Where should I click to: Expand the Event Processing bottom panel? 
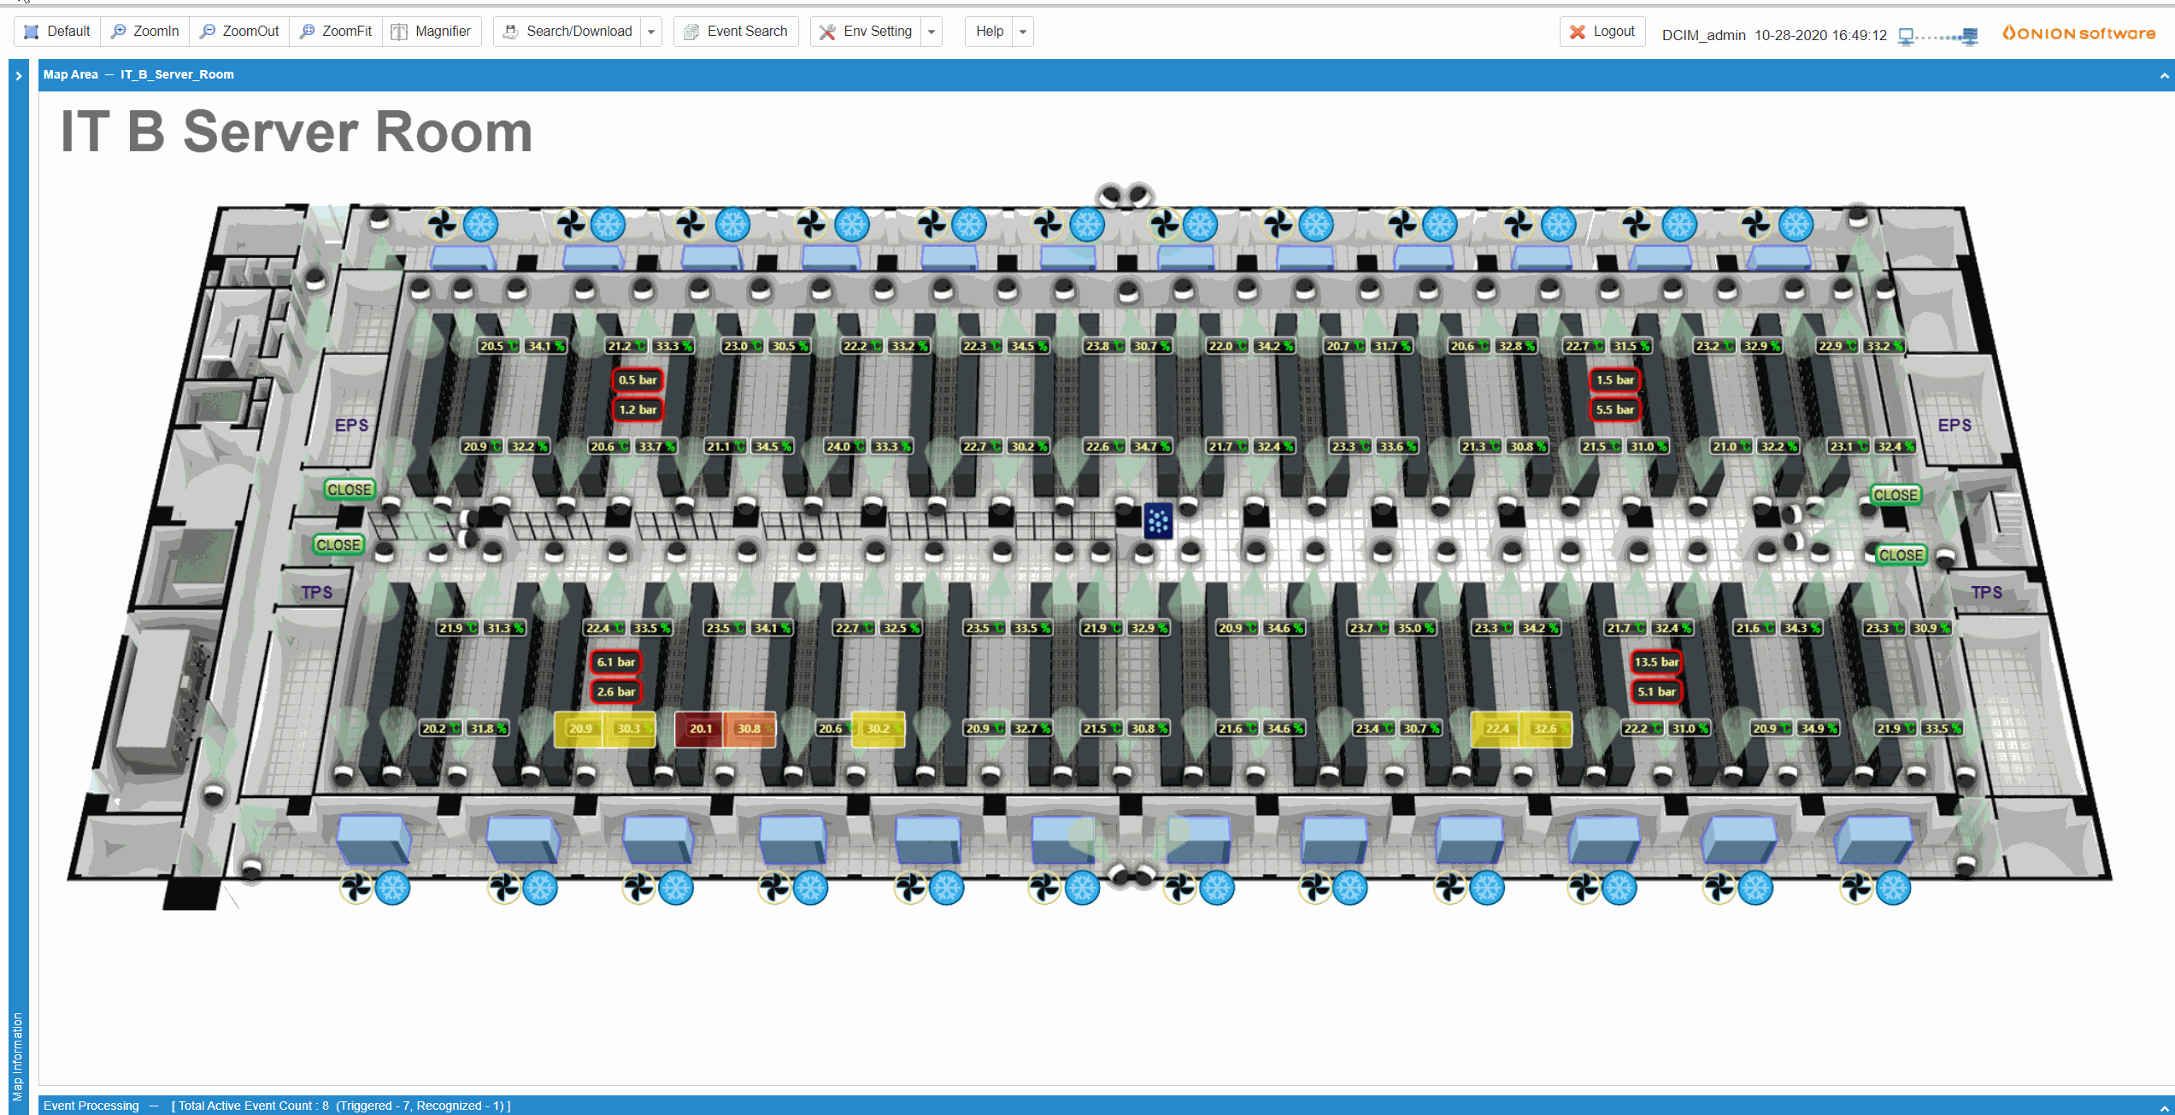[x=2163, y=1106]
